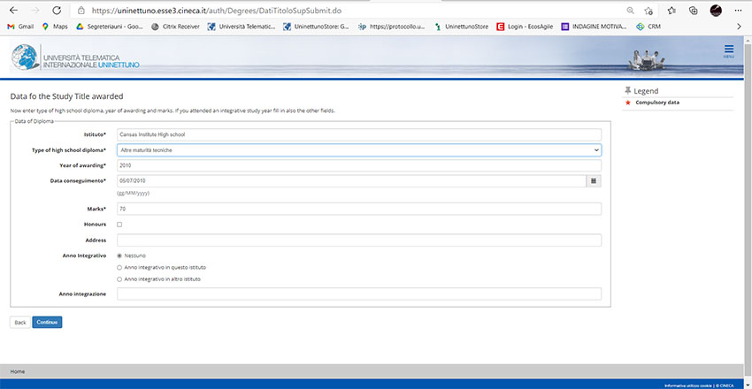
Task: Click the browser back arrow
Action: coord(12,10)
